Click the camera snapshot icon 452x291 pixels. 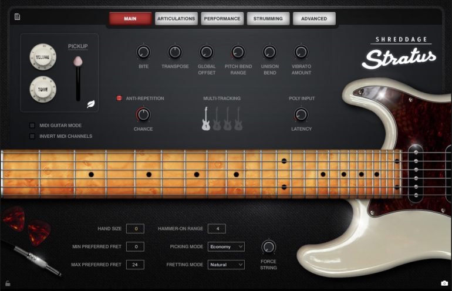click(444, 284)
